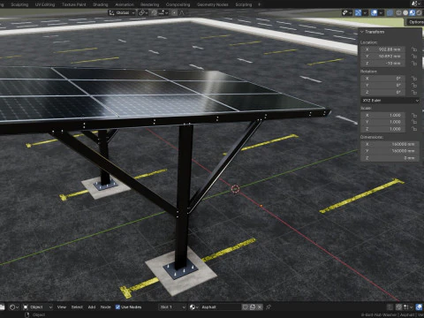Open the proportional editing falloff menu
The image size is (424, 318).
(182, 12)
